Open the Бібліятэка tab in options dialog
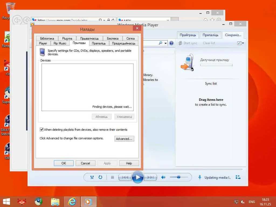The width and height of the screenshot is (276, 207). tap(47, 38)
